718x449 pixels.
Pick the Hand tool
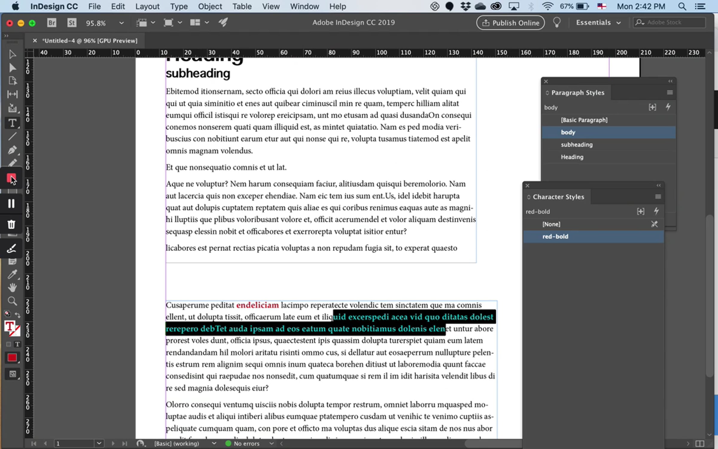(x=12, y=288)
